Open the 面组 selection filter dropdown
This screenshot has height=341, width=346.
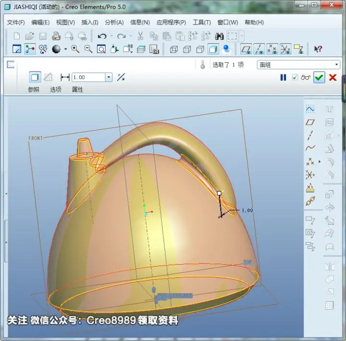coord(298,65)
